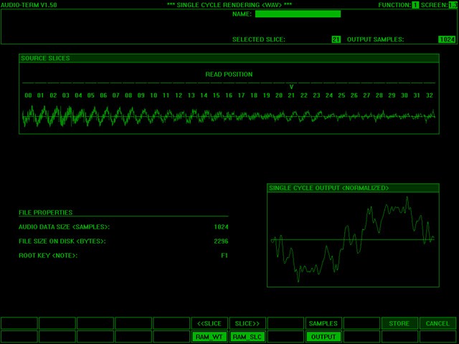Click the NAME input field
This screenshot has height=344, width=459.
point(298,14)
